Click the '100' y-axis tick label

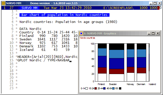92,44
